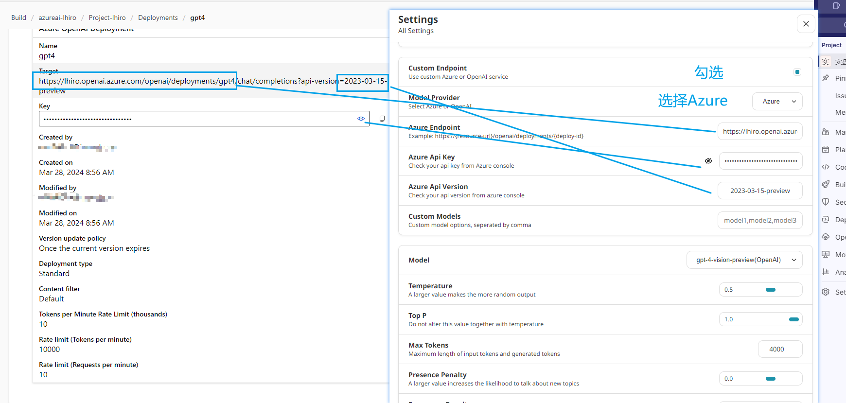Open the Secure shield icon in sidebar
The width and height of the screenshot is (846, 403).
[x=826, y=202]
